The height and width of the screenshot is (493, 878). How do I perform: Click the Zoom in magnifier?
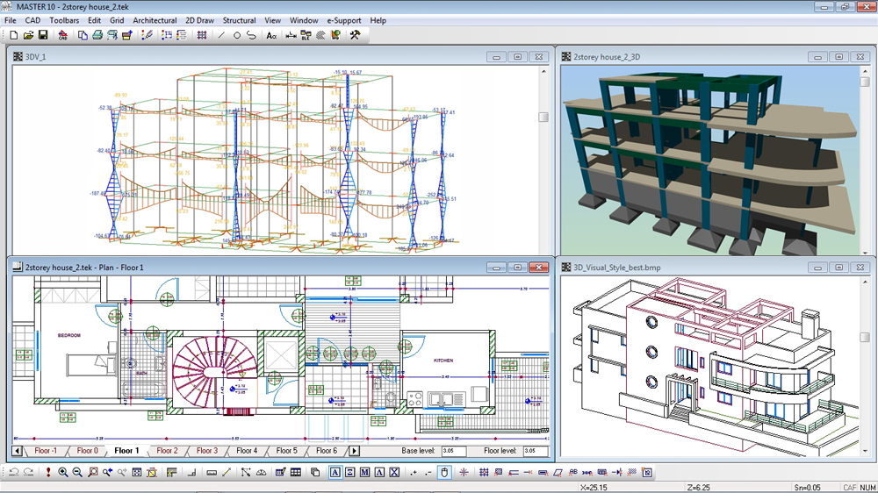(x=63, y=473)
